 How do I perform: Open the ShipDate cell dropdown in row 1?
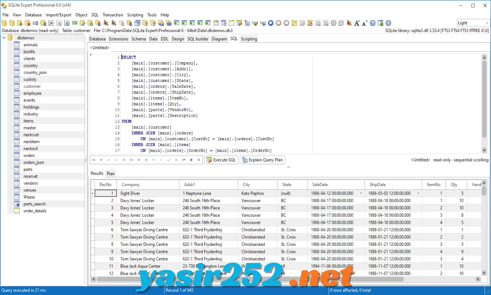point(418,193)
